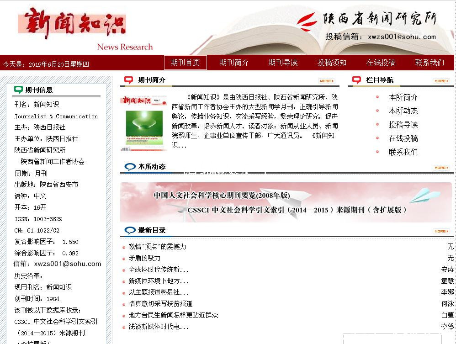Expand MORE in the 最新目录 section

pyautogui.click(x=441, y=231)
